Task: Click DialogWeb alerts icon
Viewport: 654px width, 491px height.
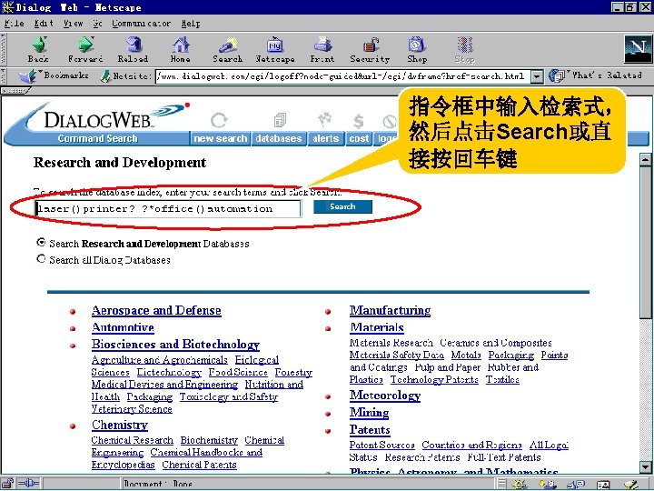Action: pyautogui.click(x=325, y=118)
